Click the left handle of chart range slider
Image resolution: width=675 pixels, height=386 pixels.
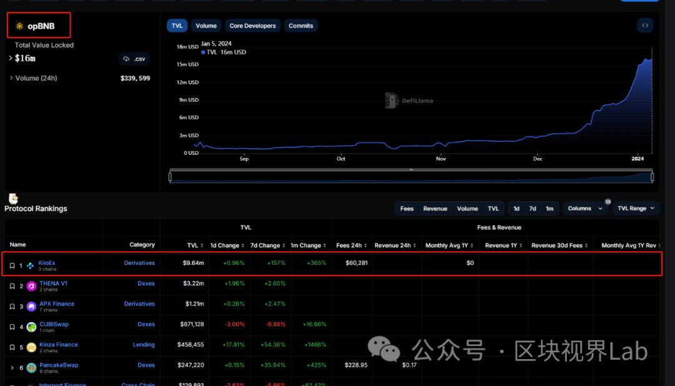[x=170, y=177]
